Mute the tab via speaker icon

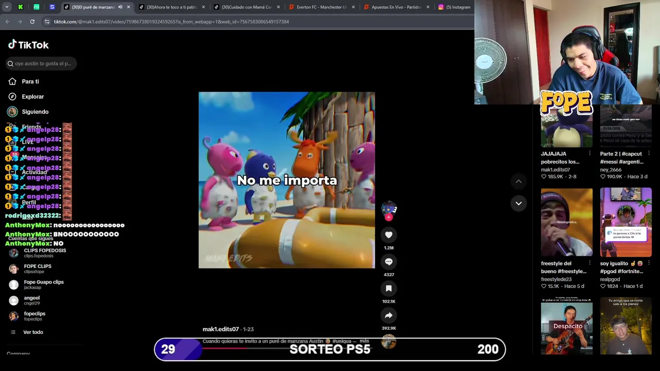point(120,7)
